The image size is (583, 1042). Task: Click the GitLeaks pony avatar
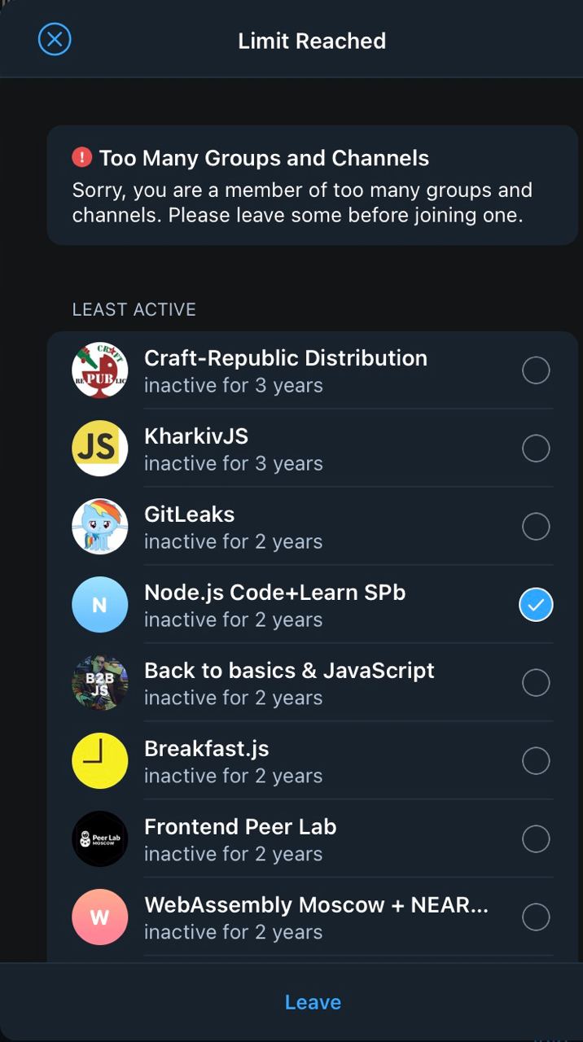pos(100,527)
